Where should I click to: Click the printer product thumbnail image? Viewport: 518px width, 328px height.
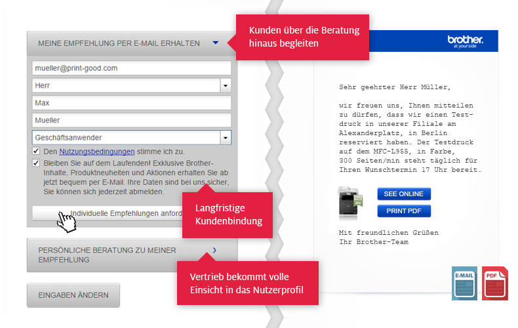tap(349, 202)
